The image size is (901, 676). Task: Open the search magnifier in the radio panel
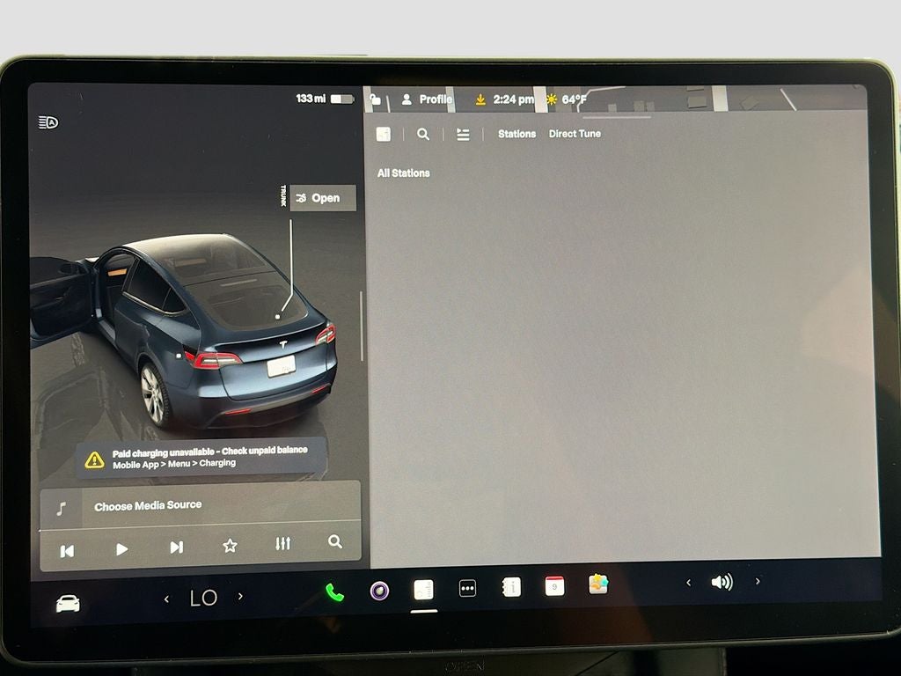click(423, 134)
